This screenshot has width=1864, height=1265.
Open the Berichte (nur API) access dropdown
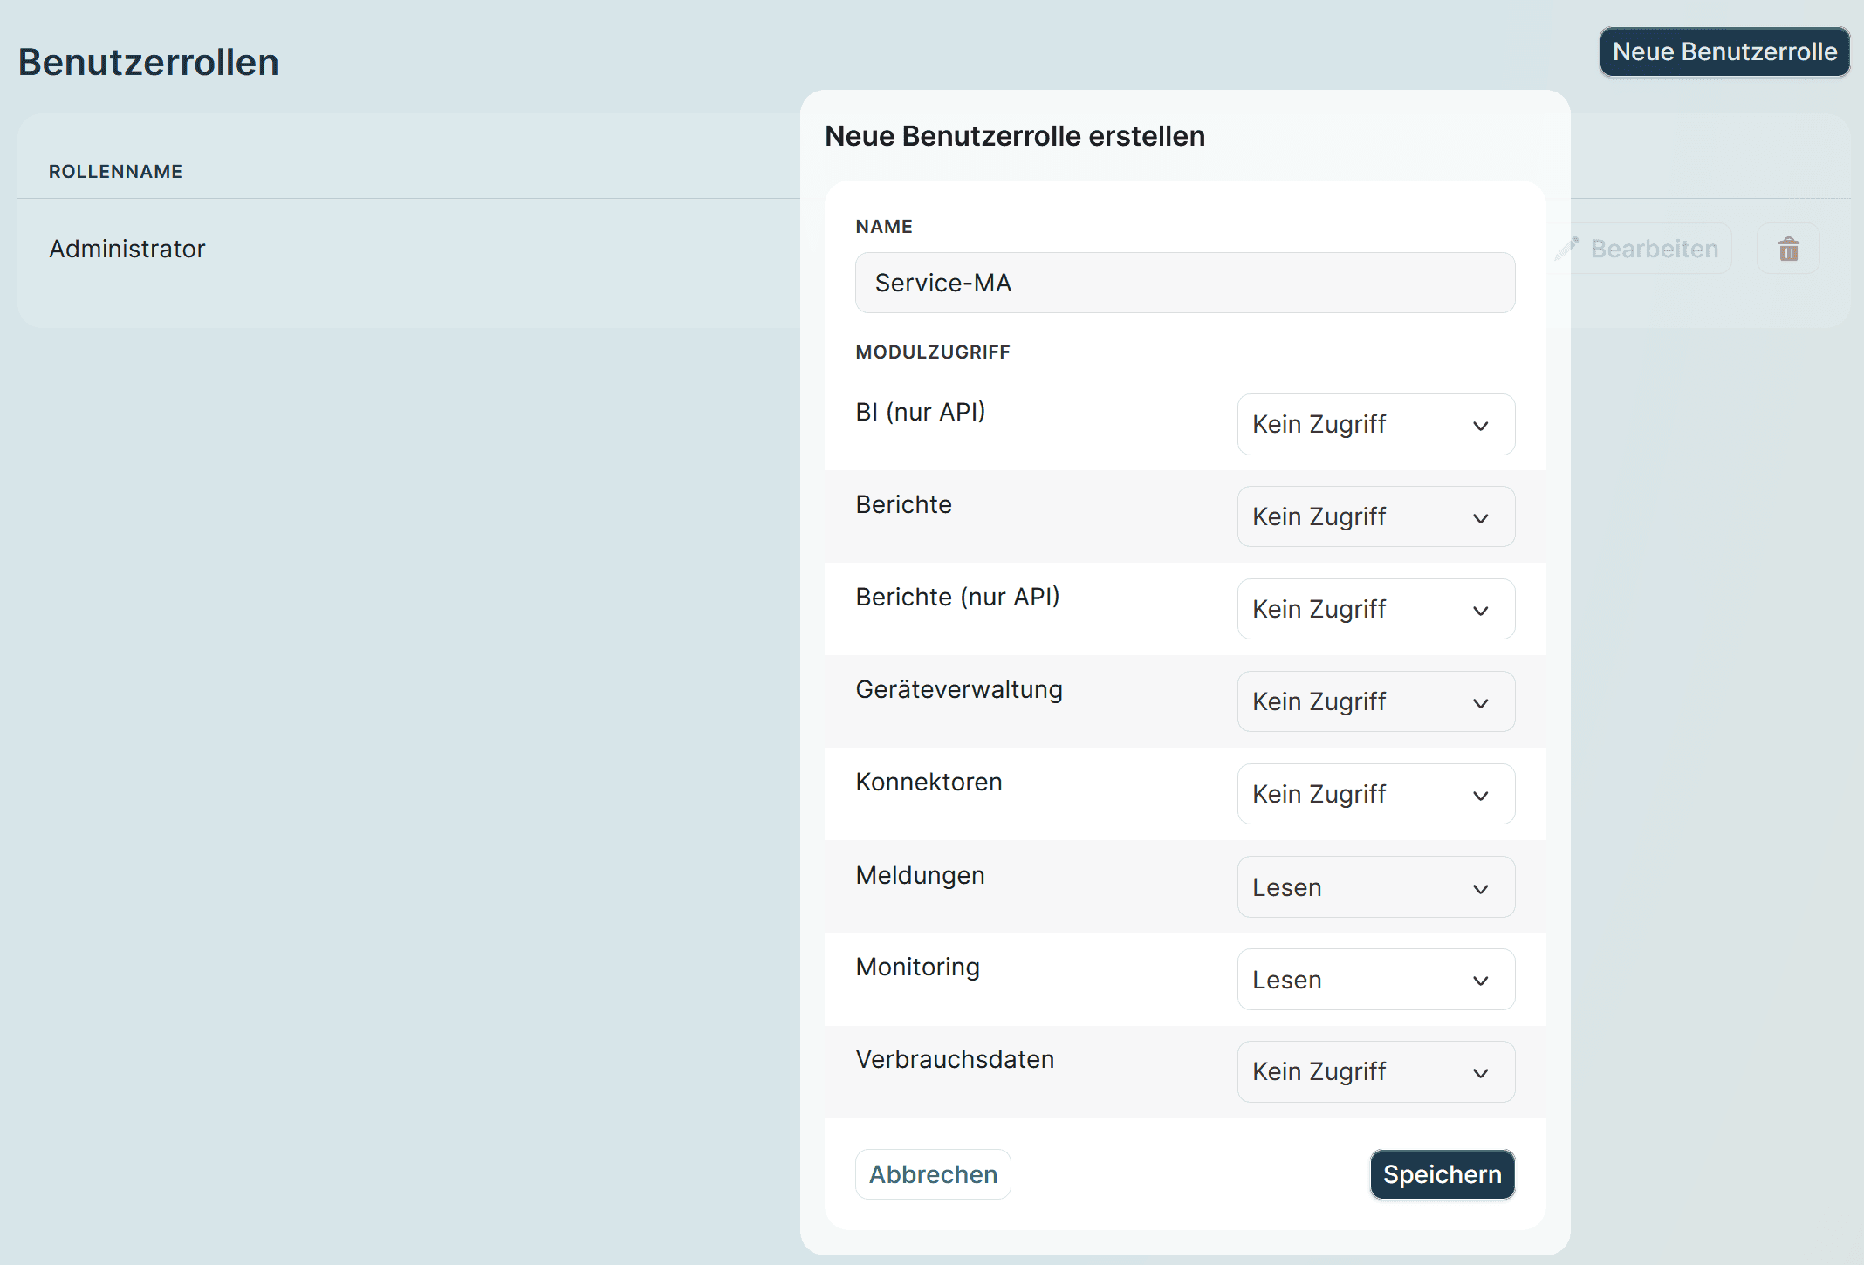1376,609
